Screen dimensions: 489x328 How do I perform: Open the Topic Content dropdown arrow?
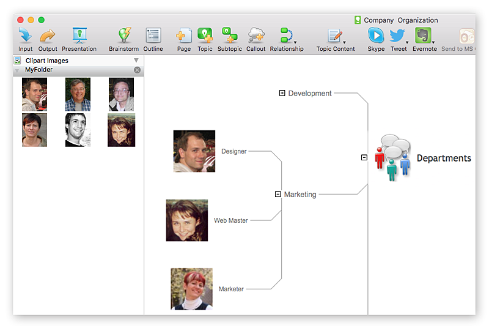344,42
